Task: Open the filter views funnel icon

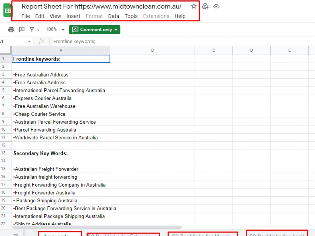Action: (x=32, y=30)
